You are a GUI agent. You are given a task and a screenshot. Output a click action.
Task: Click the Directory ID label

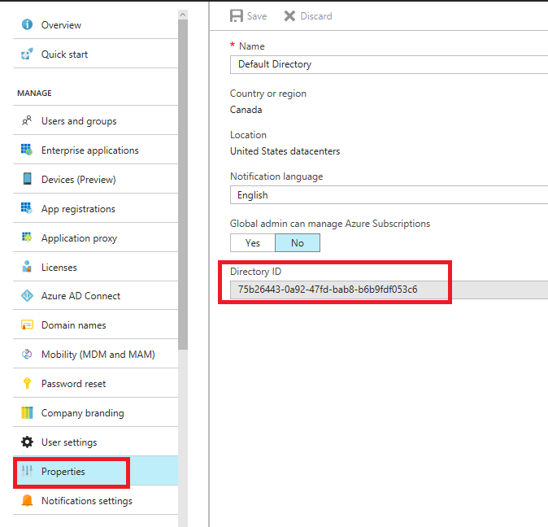coord(255,272)
